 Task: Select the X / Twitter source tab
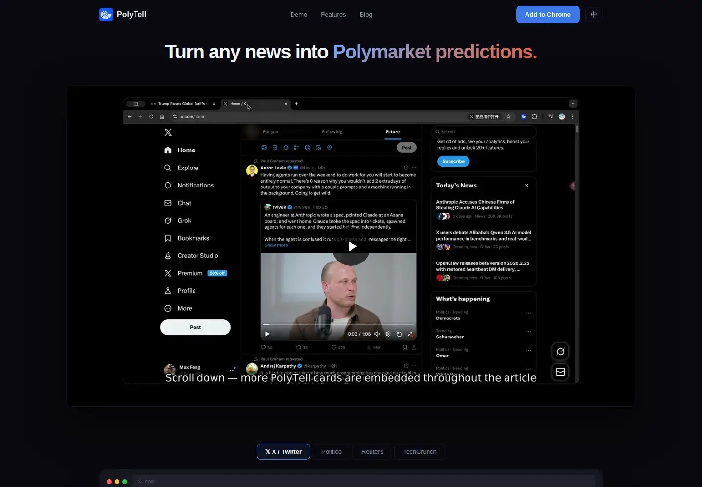point(283,452)
